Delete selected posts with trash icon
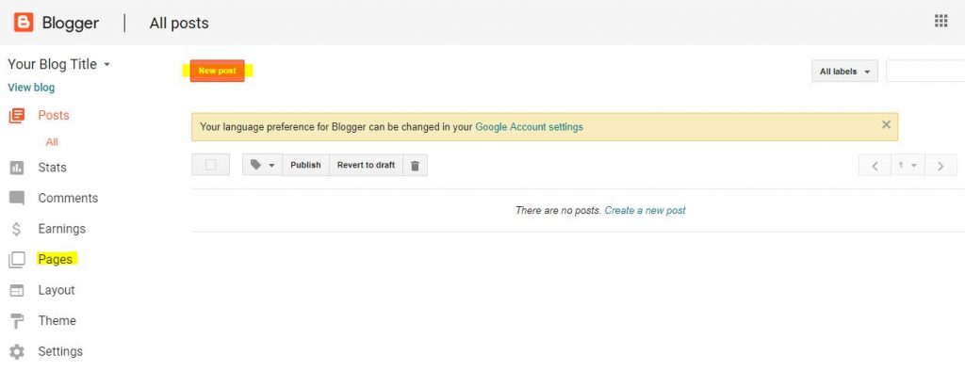This screenshot has width=965, height=371. (x=415, y=165)
